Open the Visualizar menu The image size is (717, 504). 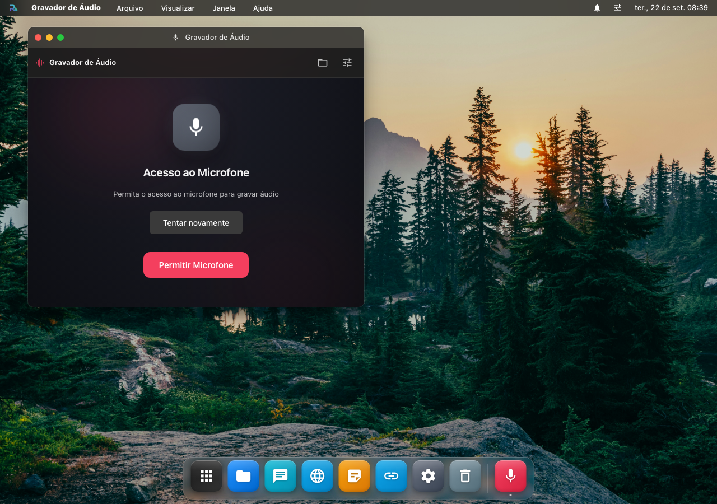(x=178, y=8)
